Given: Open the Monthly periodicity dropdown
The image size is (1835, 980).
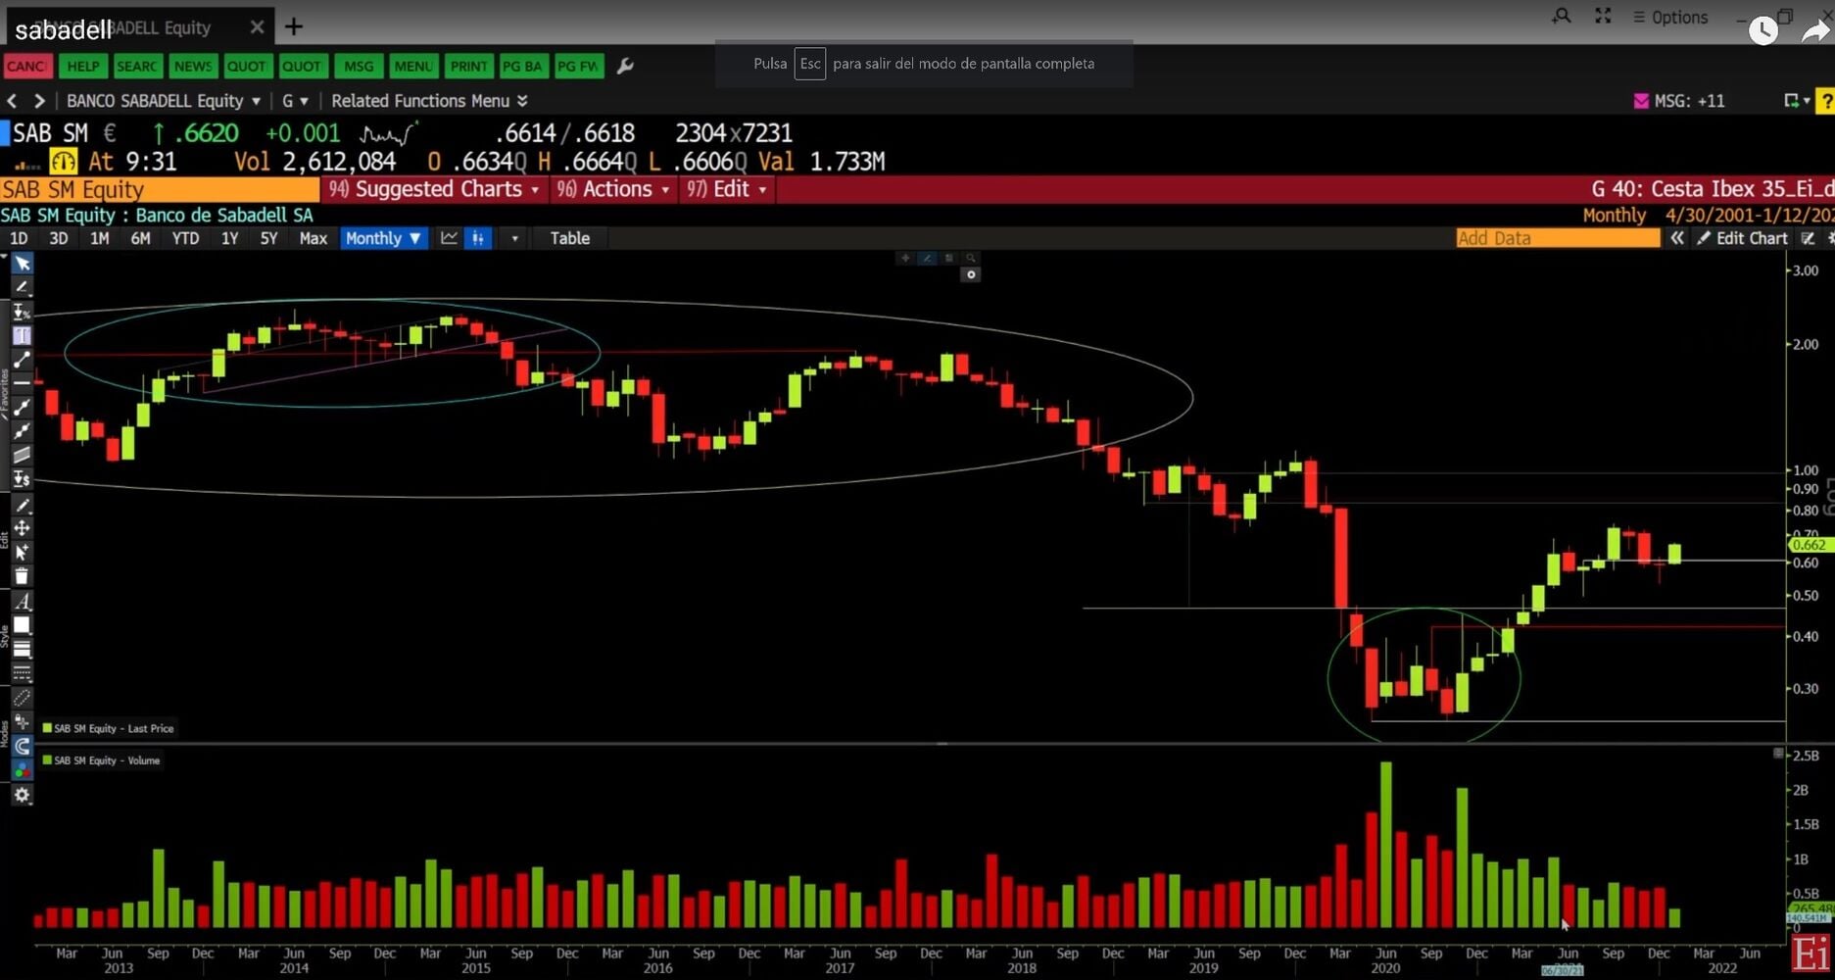Looking at the screenshot, I should (x=383, y=238).
